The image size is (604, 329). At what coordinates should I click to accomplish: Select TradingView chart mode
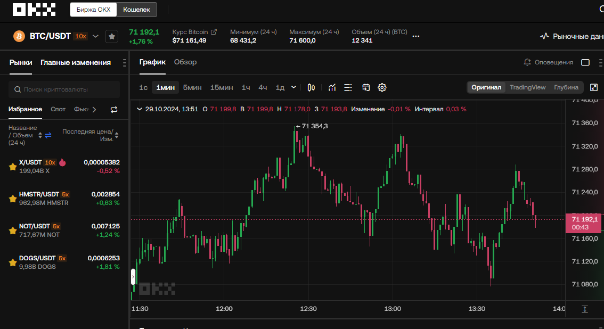pos(527,87)
